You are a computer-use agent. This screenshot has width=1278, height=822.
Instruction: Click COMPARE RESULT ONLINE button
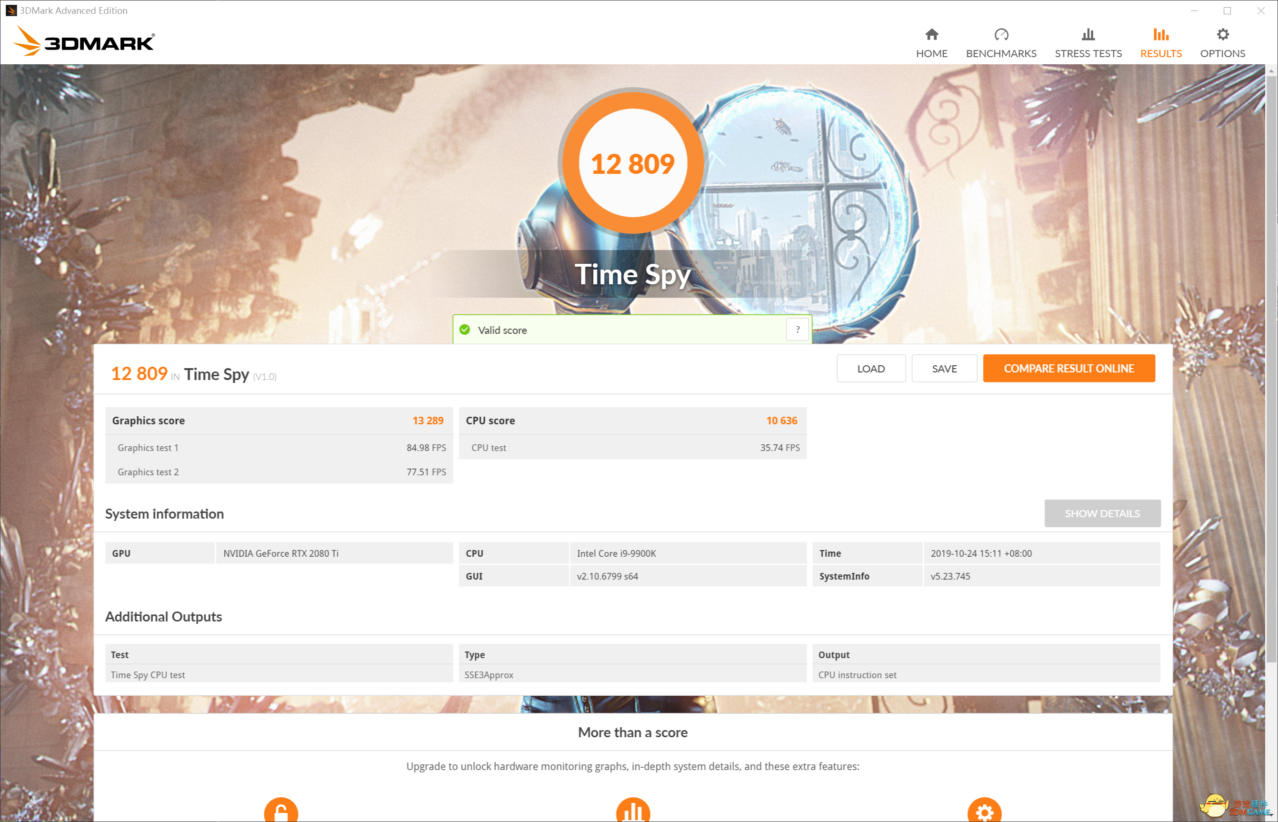pos(1069,369)
